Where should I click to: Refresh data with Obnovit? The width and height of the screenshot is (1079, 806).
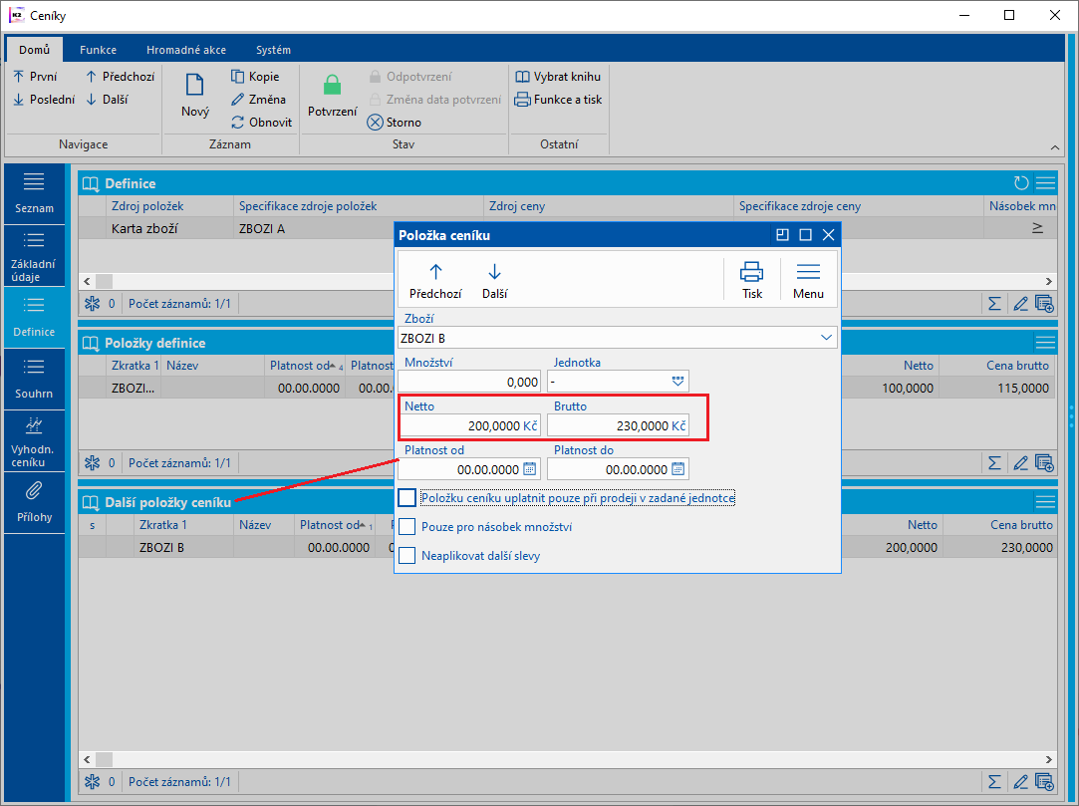coord(261,122)
